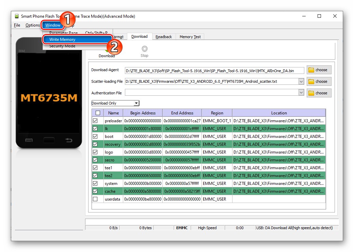
Task: Click the Authentication File field
Action: pyautogui.click(x=211, y=93)
